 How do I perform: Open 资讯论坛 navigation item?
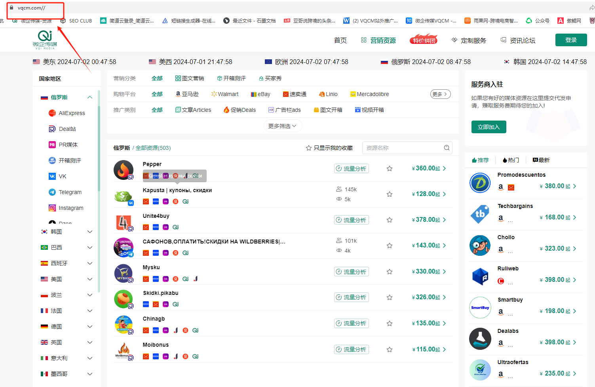point(518,40)
